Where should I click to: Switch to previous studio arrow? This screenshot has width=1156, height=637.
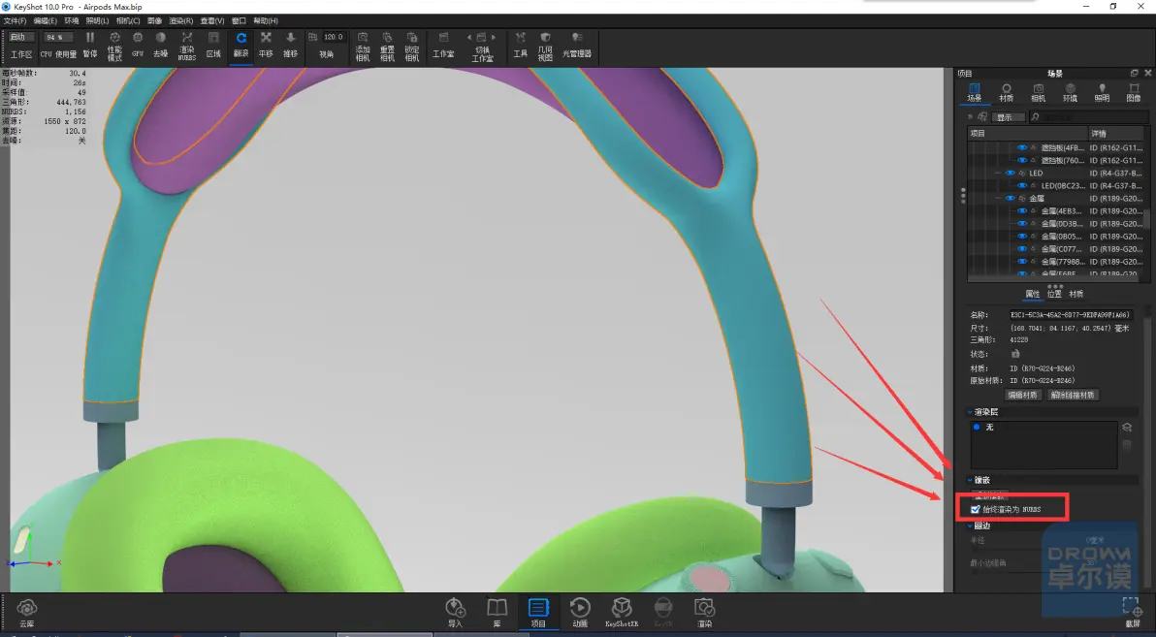pyautogui.click(x=468, y=37)
